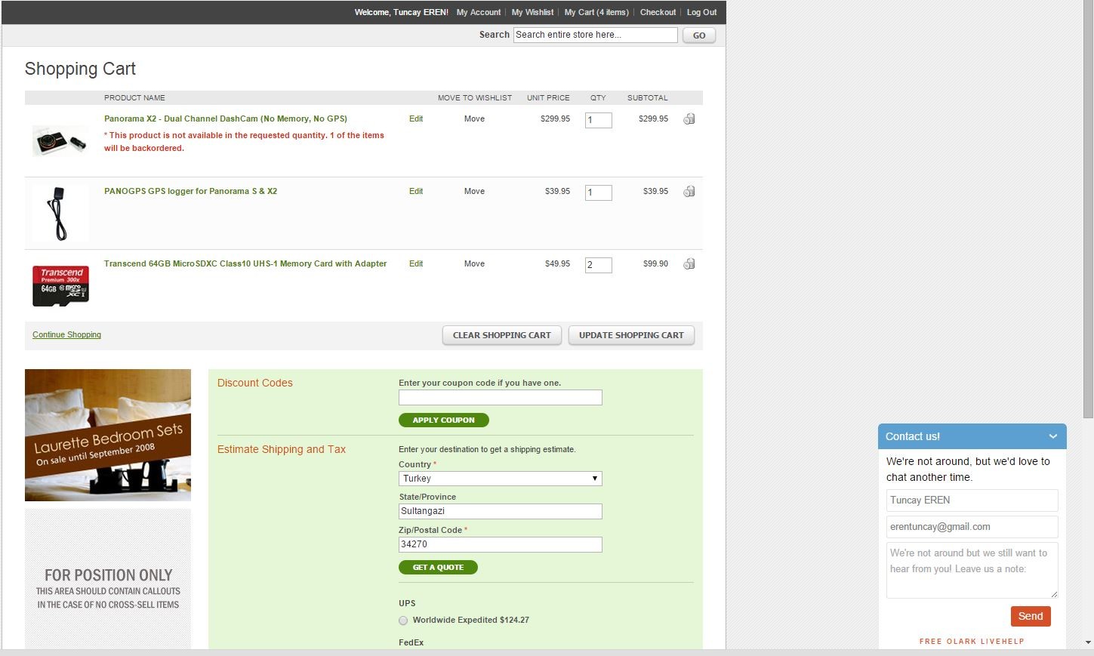
Task: Click the $299.95 subtotal for Panorama X2
Action: click(653, 119)
